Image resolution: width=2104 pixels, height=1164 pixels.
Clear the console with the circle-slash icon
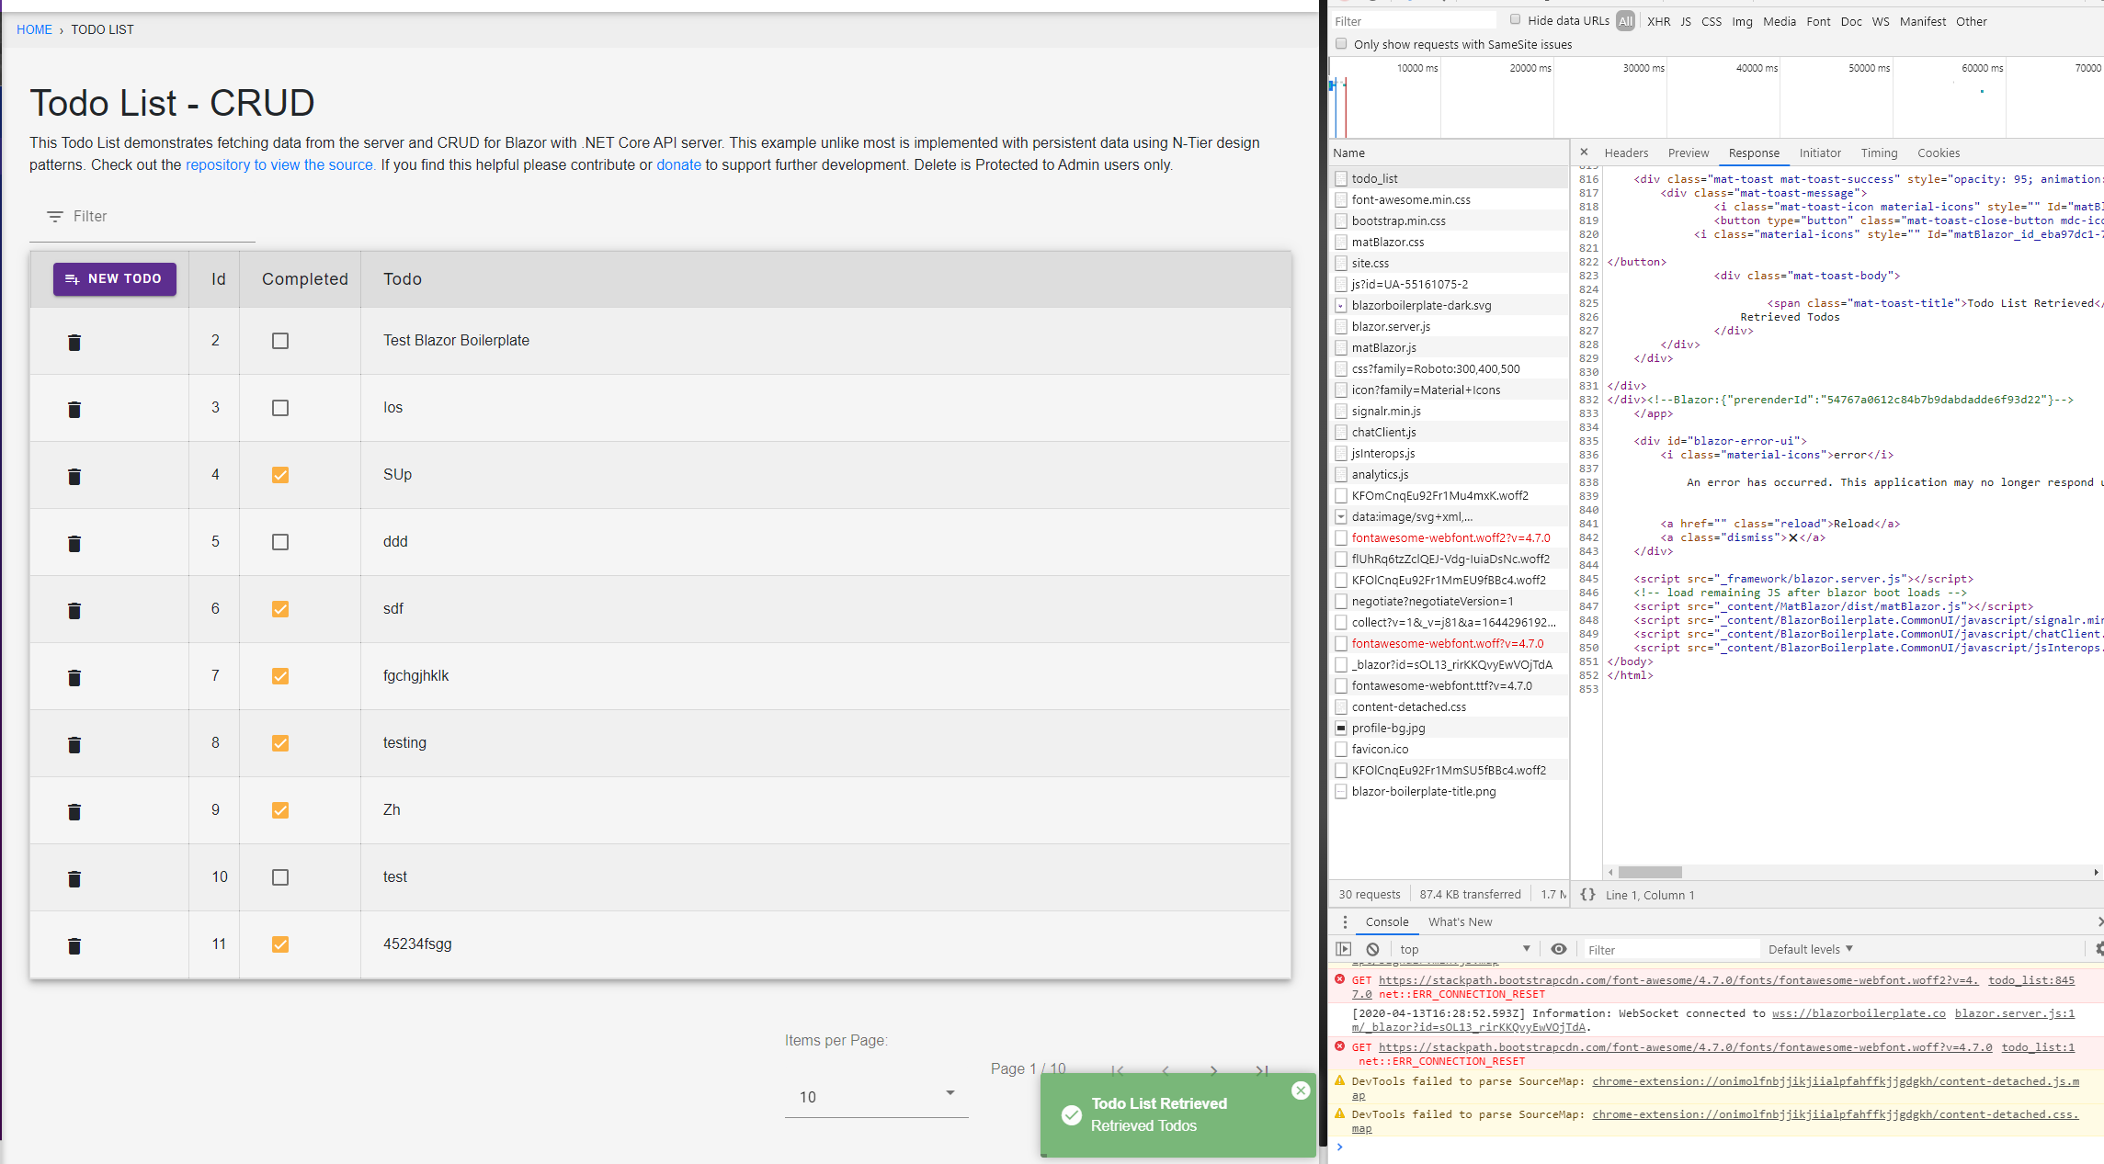click(1371, 948)
